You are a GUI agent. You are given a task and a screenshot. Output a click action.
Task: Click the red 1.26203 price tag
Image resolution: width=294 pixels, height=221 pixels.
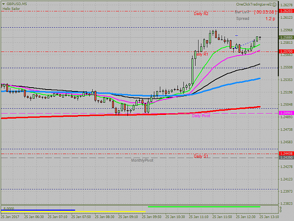tap(286, 11)
